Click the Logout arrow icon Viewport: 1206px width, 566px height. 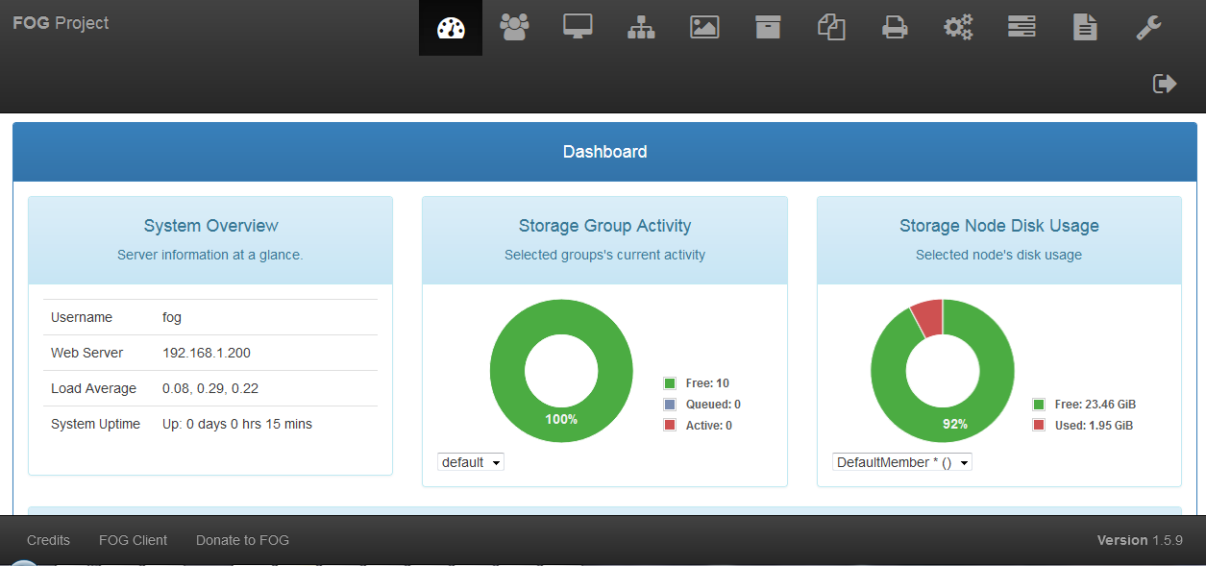[x=1165, y=84]
